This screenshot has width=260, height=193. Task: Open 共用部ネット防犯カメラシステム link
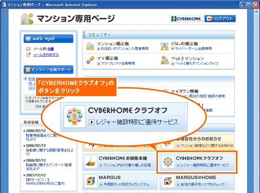coord(127,184)
